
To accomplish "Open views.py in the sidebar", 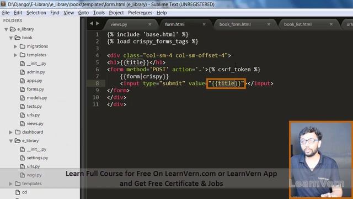I will tap(35, 123).
